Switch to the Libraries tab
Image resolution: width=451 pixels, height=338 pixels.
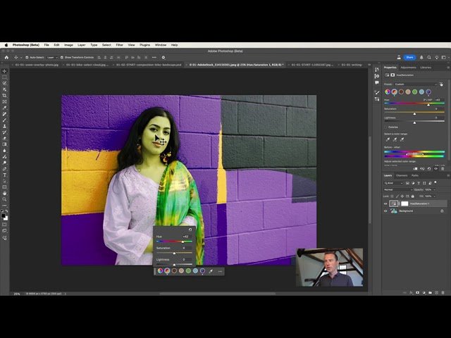[426, 68]
